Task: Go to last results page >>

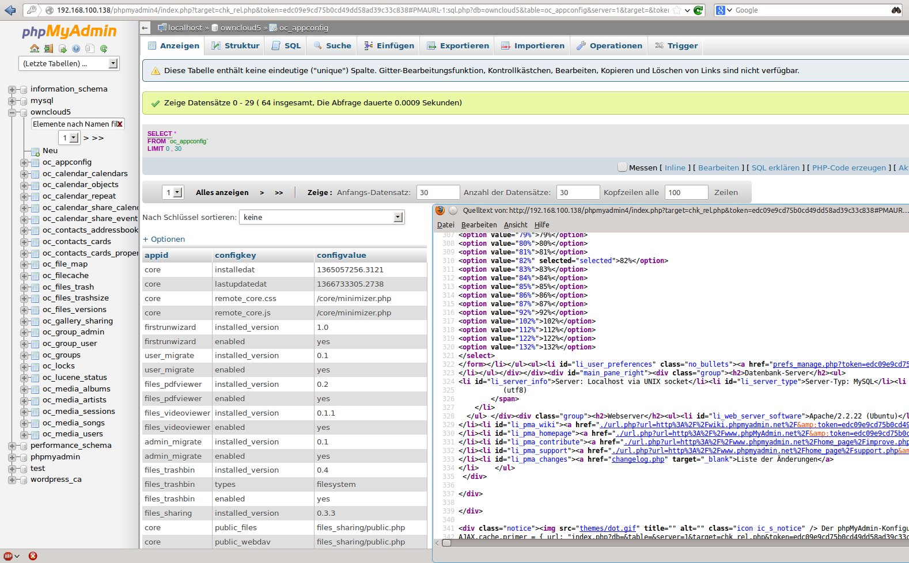Action: (279, 192)
